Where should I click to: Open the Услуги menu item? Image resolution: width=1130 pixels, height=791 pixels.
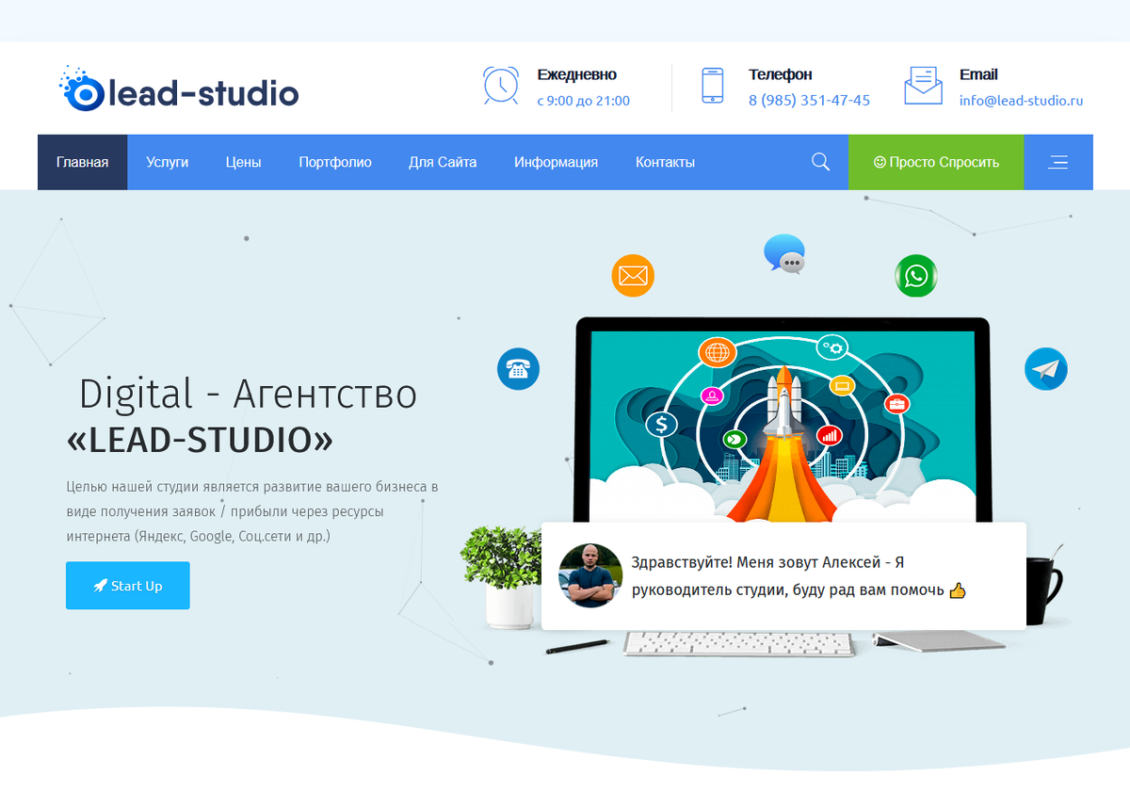[x=168, y=162]
